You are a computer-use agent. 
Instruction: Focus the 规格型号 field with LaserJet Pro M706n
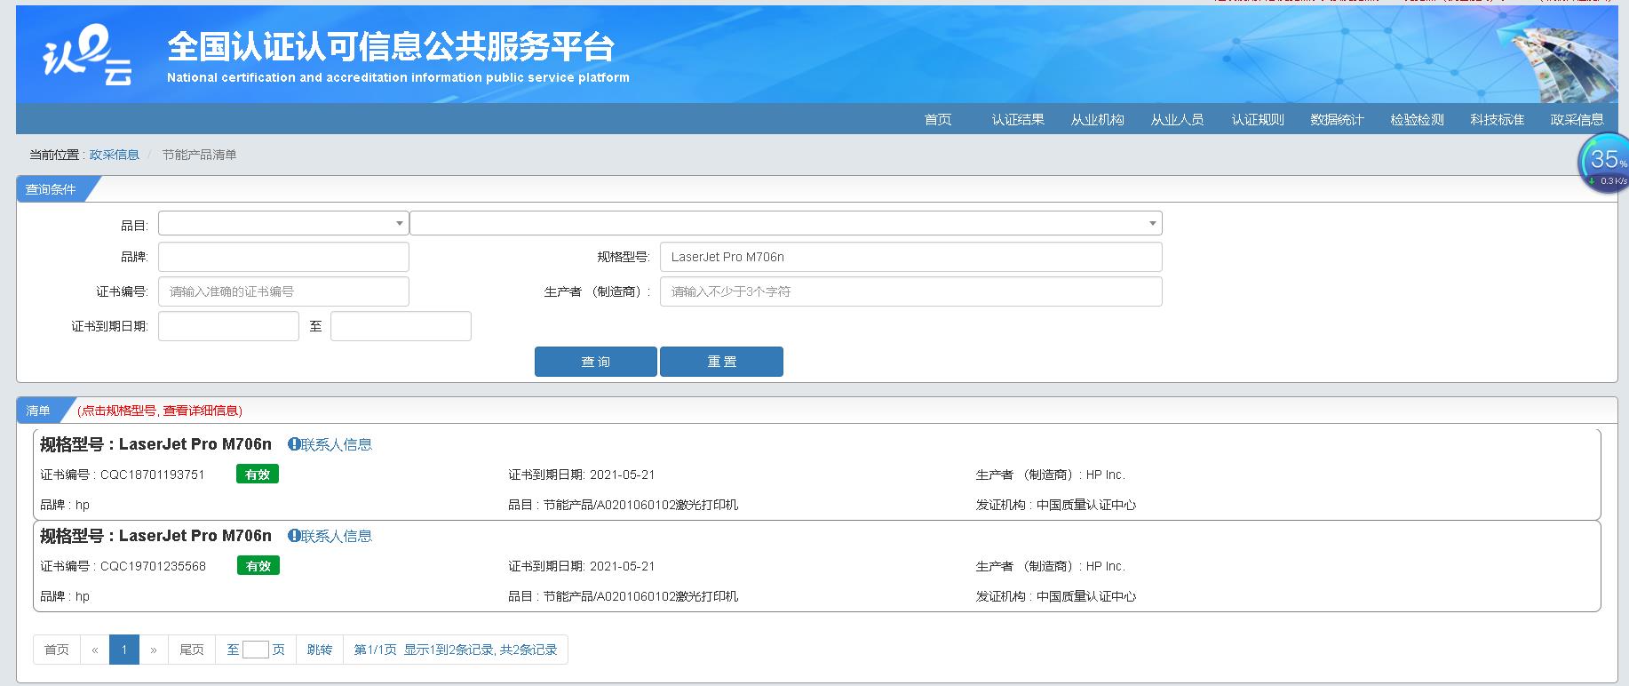pos(911,257)
